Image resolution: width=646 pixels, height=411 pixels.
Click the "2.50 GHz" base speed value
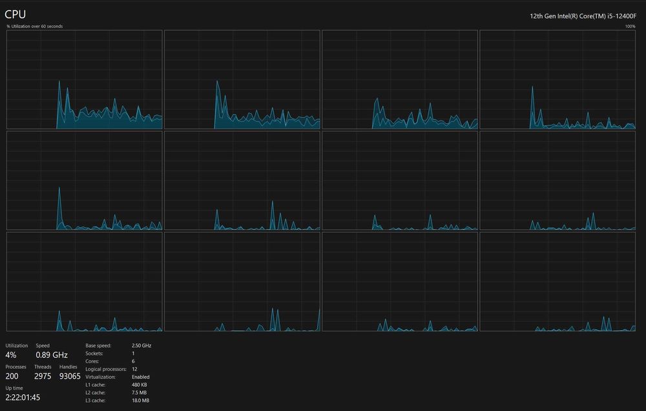pyautogui.click(x=141, y=346)
